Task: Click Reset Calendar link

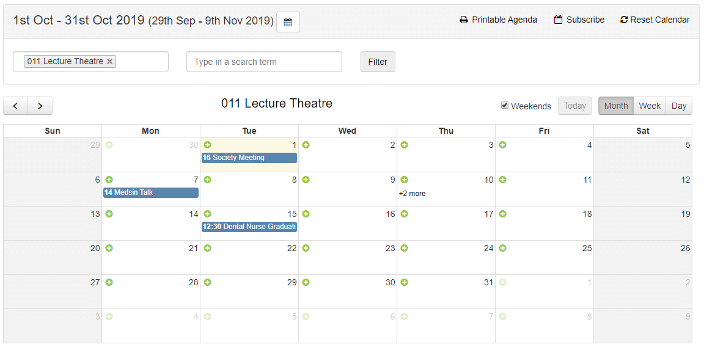Action: [655, 20]
